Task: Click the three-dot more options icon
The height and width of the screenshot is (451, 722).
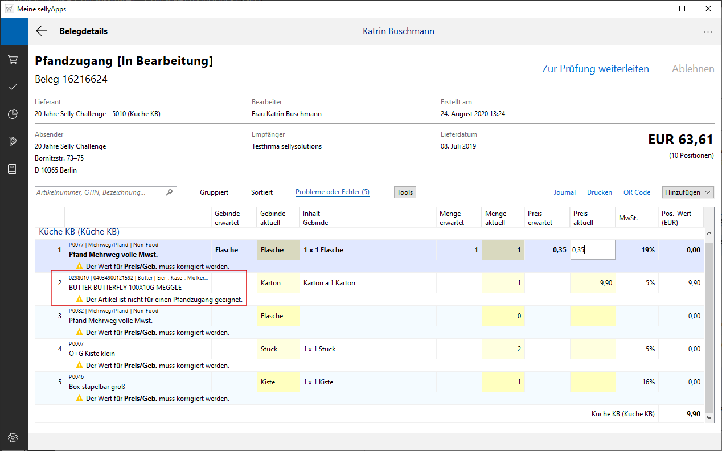Action: coord(708,32)
